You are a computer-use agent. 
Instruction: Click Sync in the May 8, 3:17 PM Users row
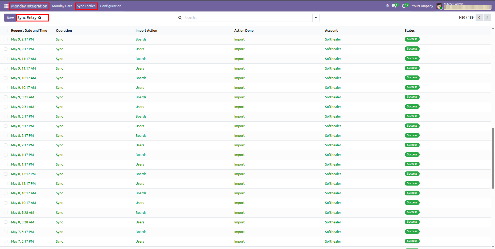pos(59,126)
